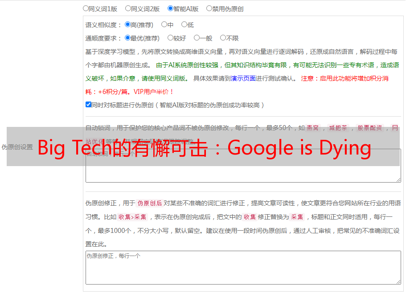Choose the 智能AI版 radio button
The height and width of the screenshot is (293, 406).
pos(171,8)
